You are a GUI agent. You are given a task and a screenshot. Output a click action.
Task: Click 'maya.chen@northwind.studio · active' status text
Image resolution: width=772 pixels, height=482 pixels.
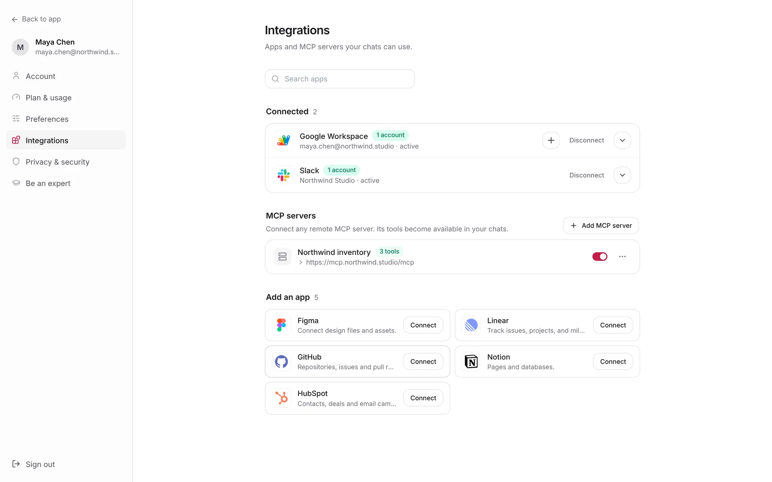pyautogui.click(x=359, y=147)
